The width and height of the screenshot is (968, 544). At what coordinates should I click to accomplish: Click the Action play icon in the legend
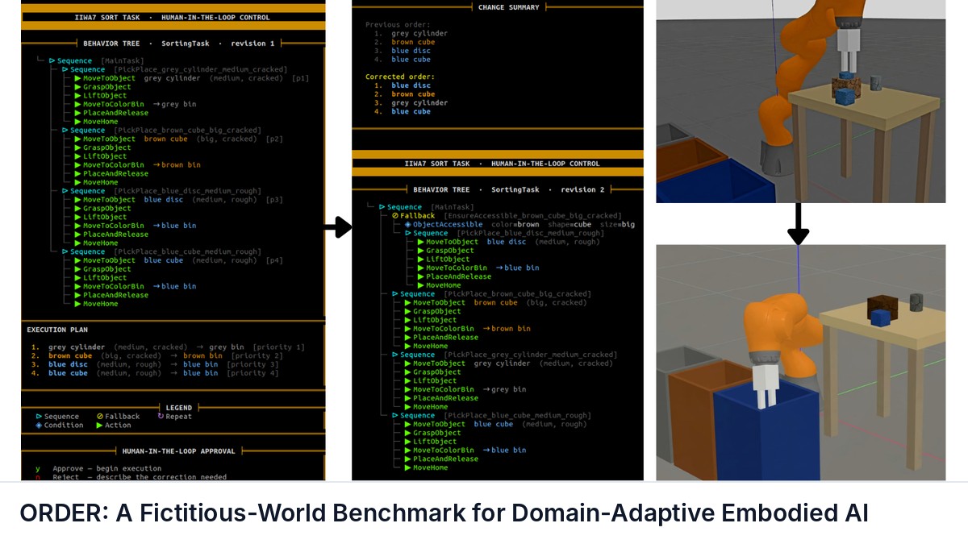point(100,426)
